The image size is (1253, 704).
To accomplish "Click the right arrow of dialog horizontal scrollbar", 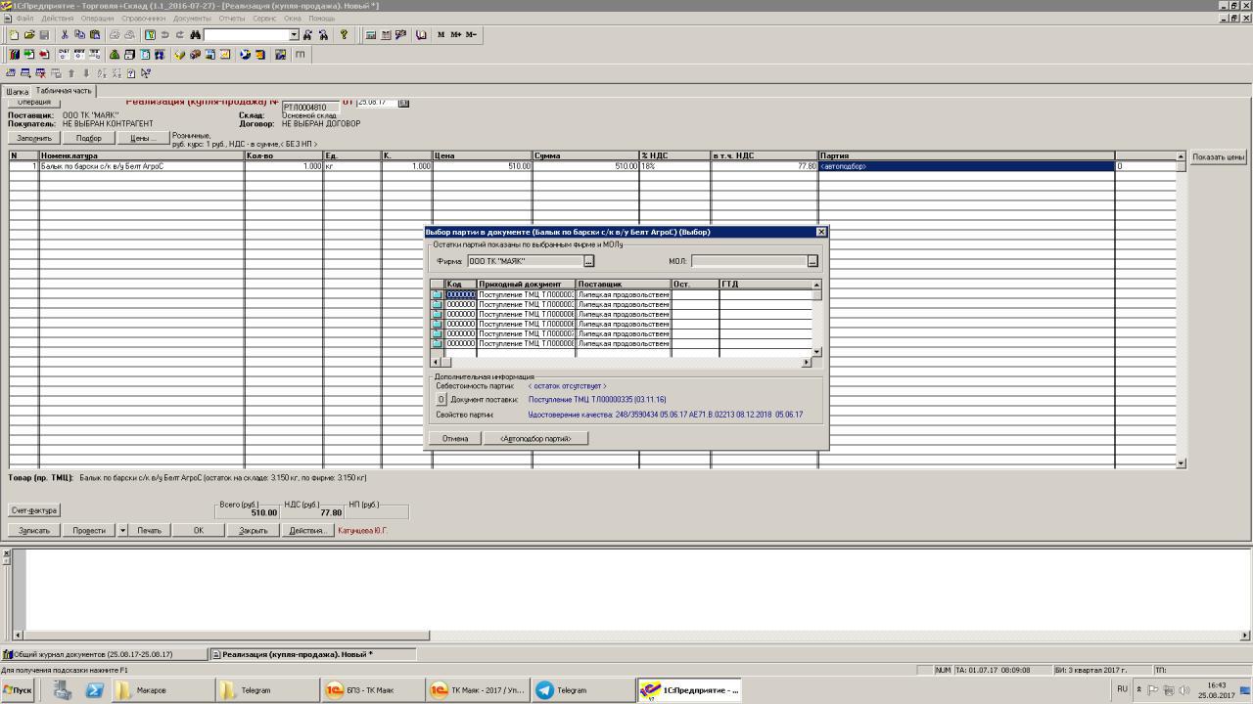I will coord(807,362).
